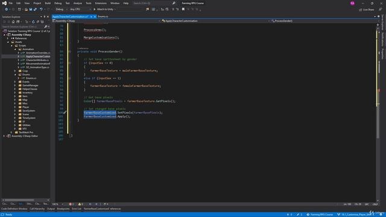Image resolution: width=386 pixels, height=217 pixels.
Task: Open the Output tab
Action: pos(51,209)
